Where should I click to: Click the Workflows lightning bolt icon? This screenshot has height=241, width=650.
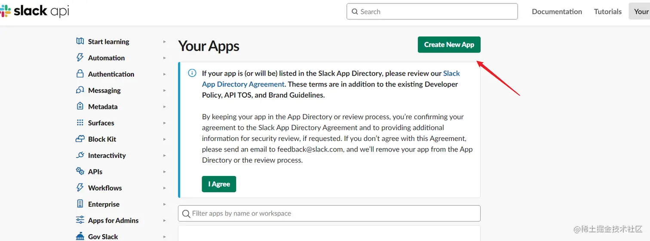coord(80,188)
